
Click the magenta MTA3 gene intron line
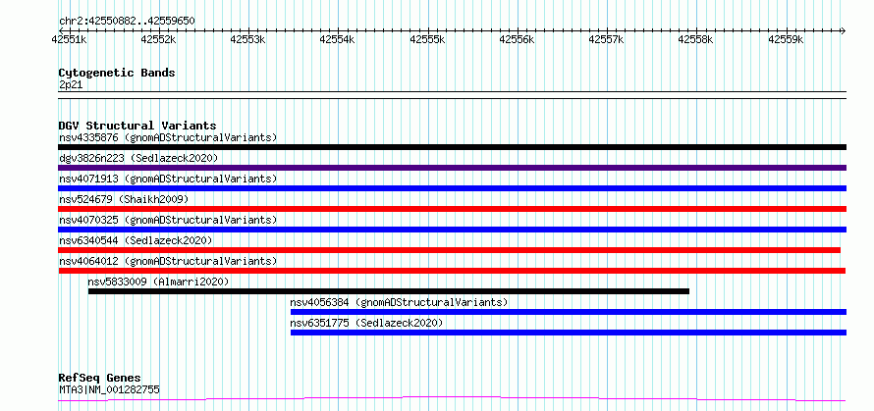[452, 398]
